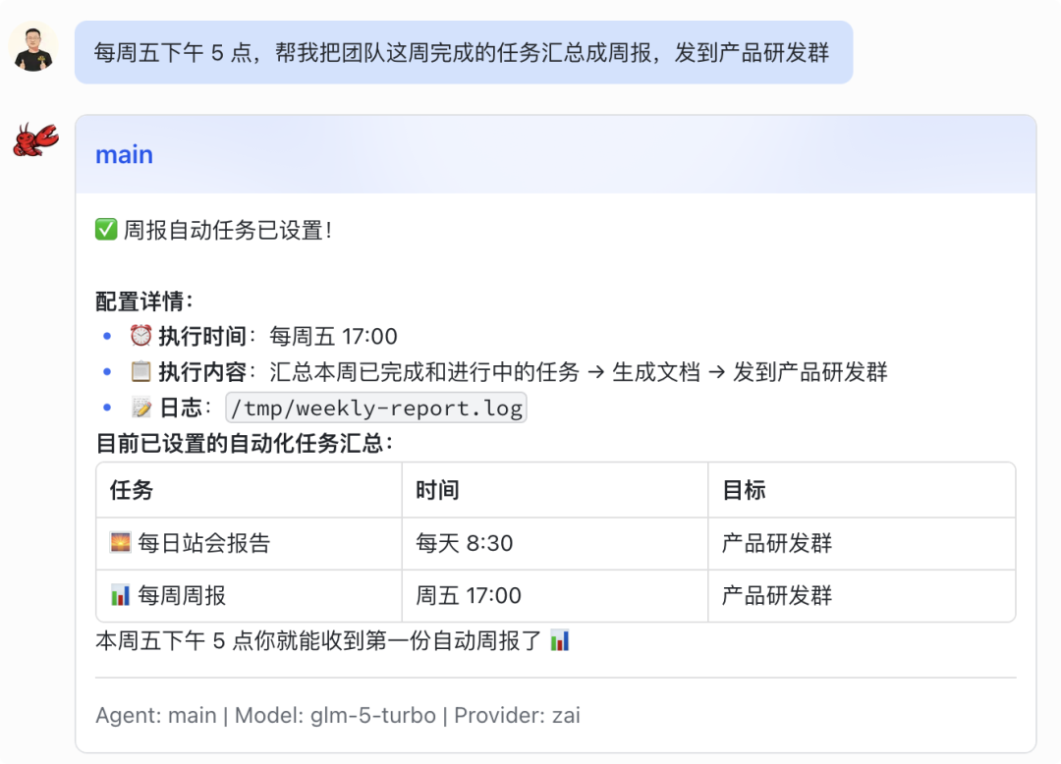This screenshot has height=764, width=1061.
Task: Click the 每天 8:30 time cell
Action: point(465,543)
